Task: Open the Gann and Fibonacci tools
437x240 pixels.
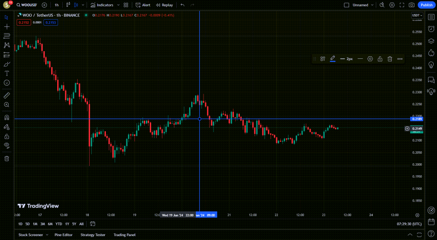Action: [x=7, y=45]
